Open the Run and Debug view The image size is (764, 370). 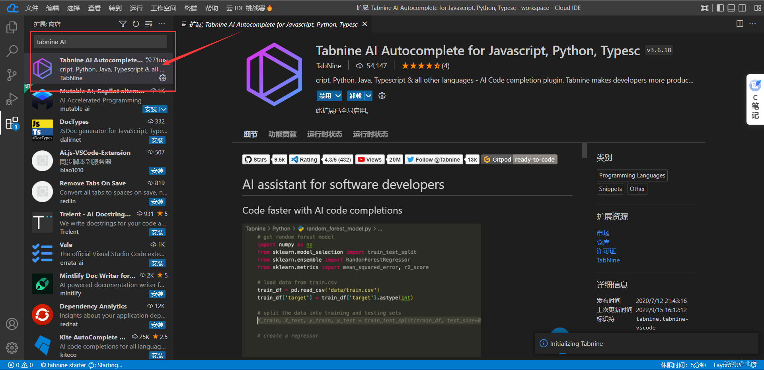[x=12, y=99]
